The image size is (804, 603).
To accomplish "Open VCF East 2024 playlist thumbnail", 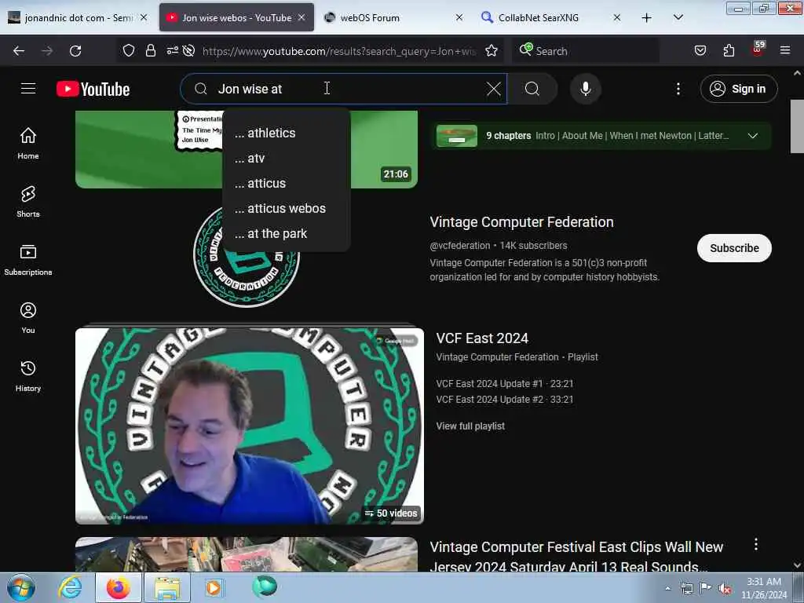I will [x=249, y=426].
